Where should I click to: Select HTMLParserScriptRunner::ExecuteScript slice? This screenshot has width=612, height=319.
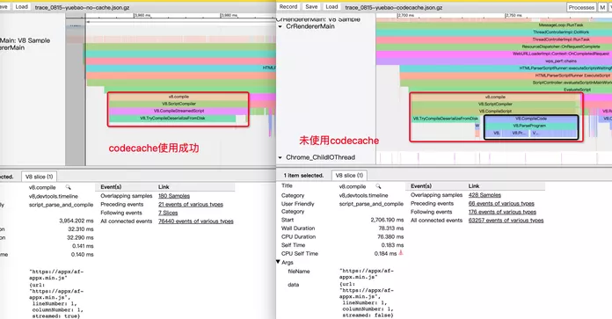(x=506, y=76)
